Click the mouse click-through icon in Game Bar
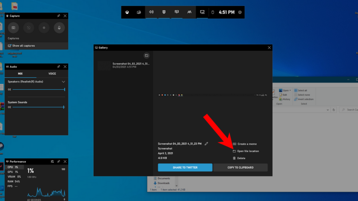Screen dimensions: 358x201 (x=213, y=12)
